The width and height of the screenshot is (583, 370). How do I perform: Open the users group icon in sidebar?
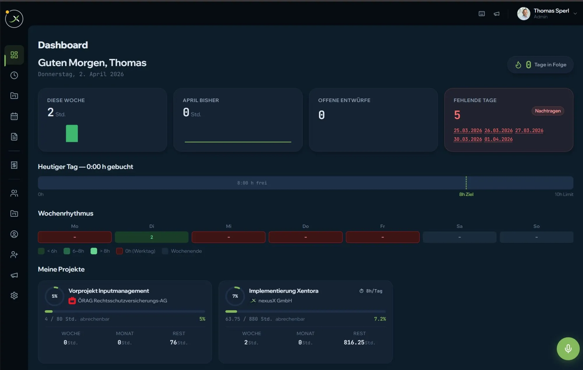pyautogui.click(x=14, y=193)
